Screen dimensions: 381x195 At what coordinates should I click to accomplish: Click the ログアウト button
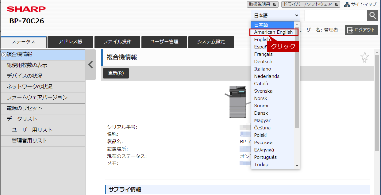[361, 30]
